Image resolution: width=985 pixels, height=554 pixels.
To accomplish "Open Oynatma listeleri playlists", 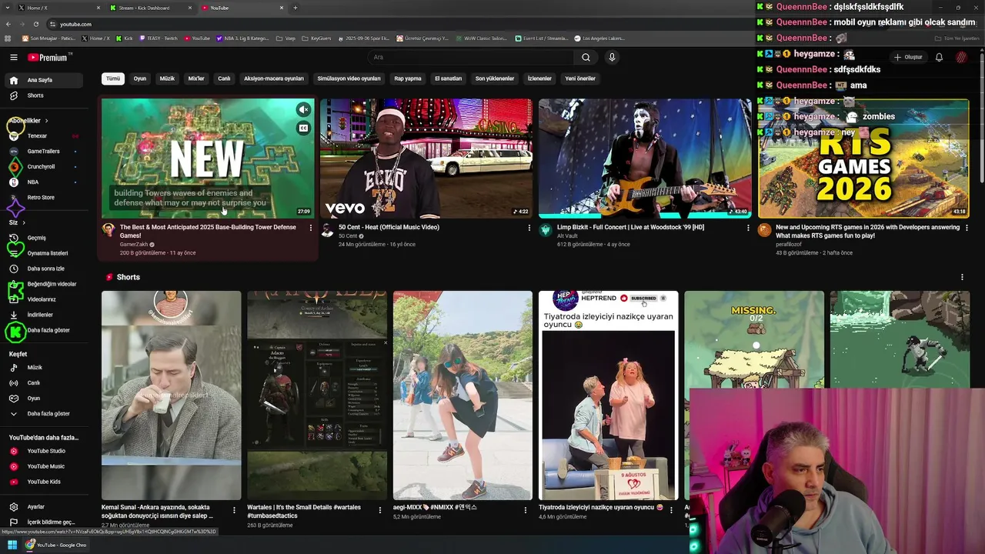I will [x=43, y=253].
